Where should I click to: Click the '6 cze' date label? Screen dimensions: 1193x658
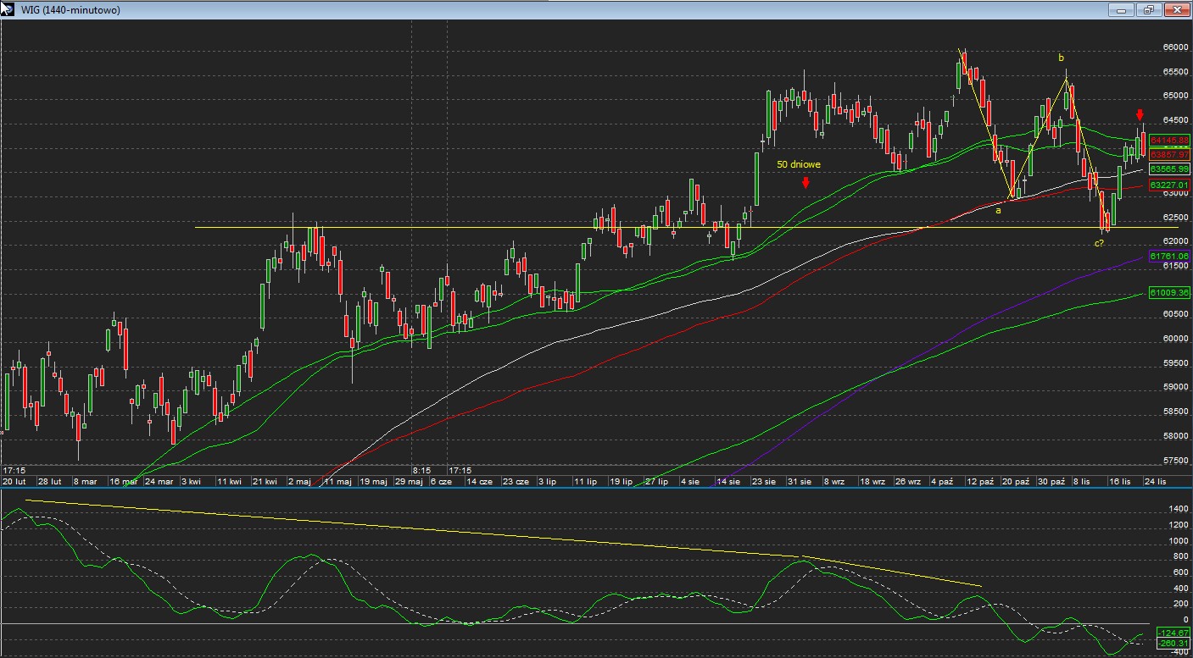point(443,481)
